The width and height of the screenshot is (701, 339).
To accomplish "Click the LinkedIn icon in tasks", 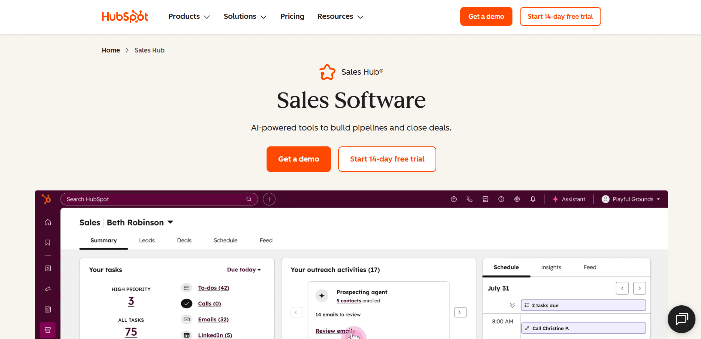I will coord(187,335).
